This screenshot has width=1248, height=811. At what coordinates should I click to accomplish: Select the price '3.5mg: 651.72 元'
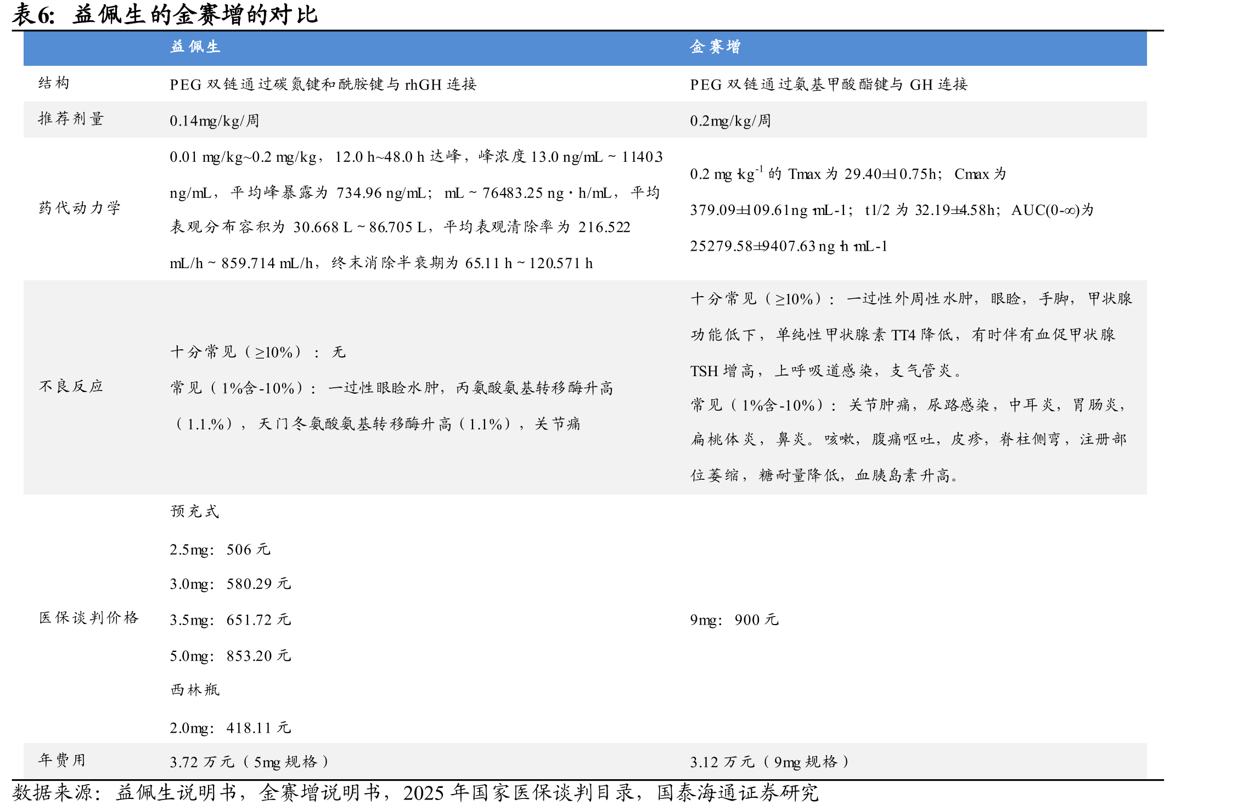pyautogui.click(x=231, y=620)
